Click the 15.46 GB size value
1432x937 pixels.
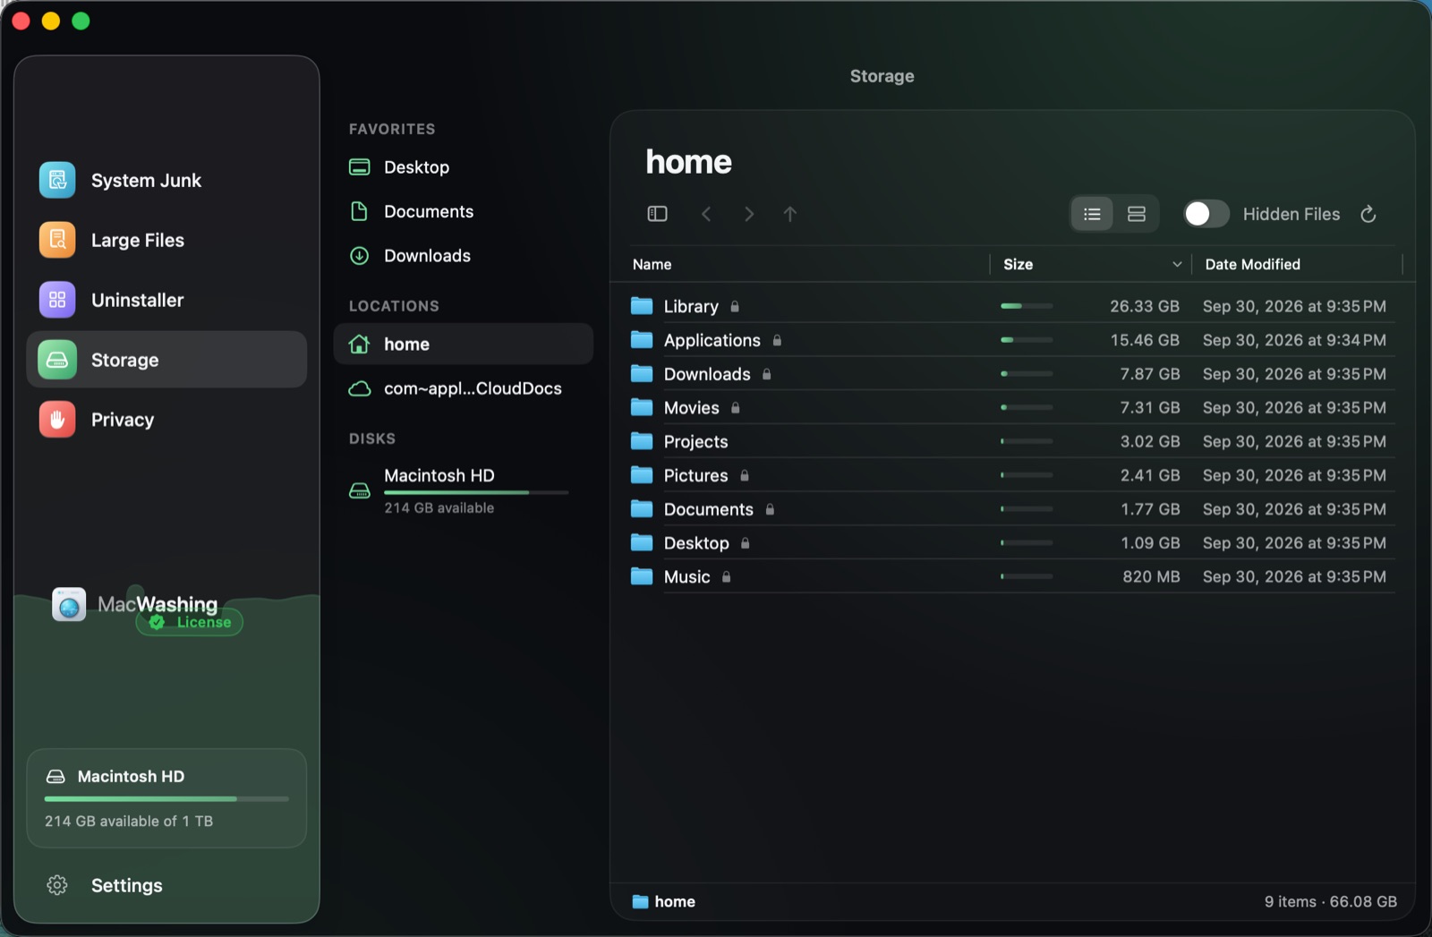[1145, 340]
